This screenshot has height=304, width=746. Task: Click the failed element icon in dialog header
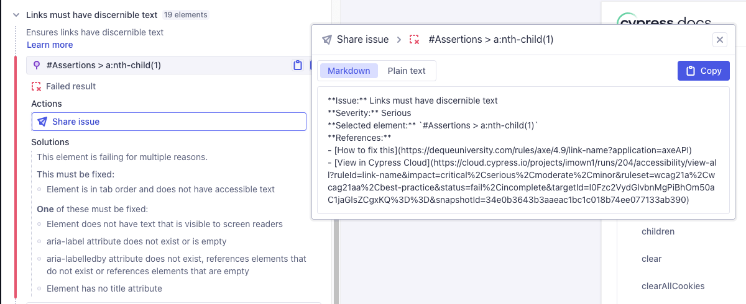click(x=415, y=40)
